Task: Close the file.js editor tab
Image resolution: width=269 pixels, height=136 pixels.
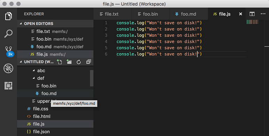Action: tap(241, 14)
